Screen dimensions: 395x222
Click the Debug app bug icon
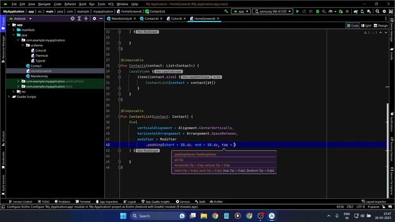point(317,11)
